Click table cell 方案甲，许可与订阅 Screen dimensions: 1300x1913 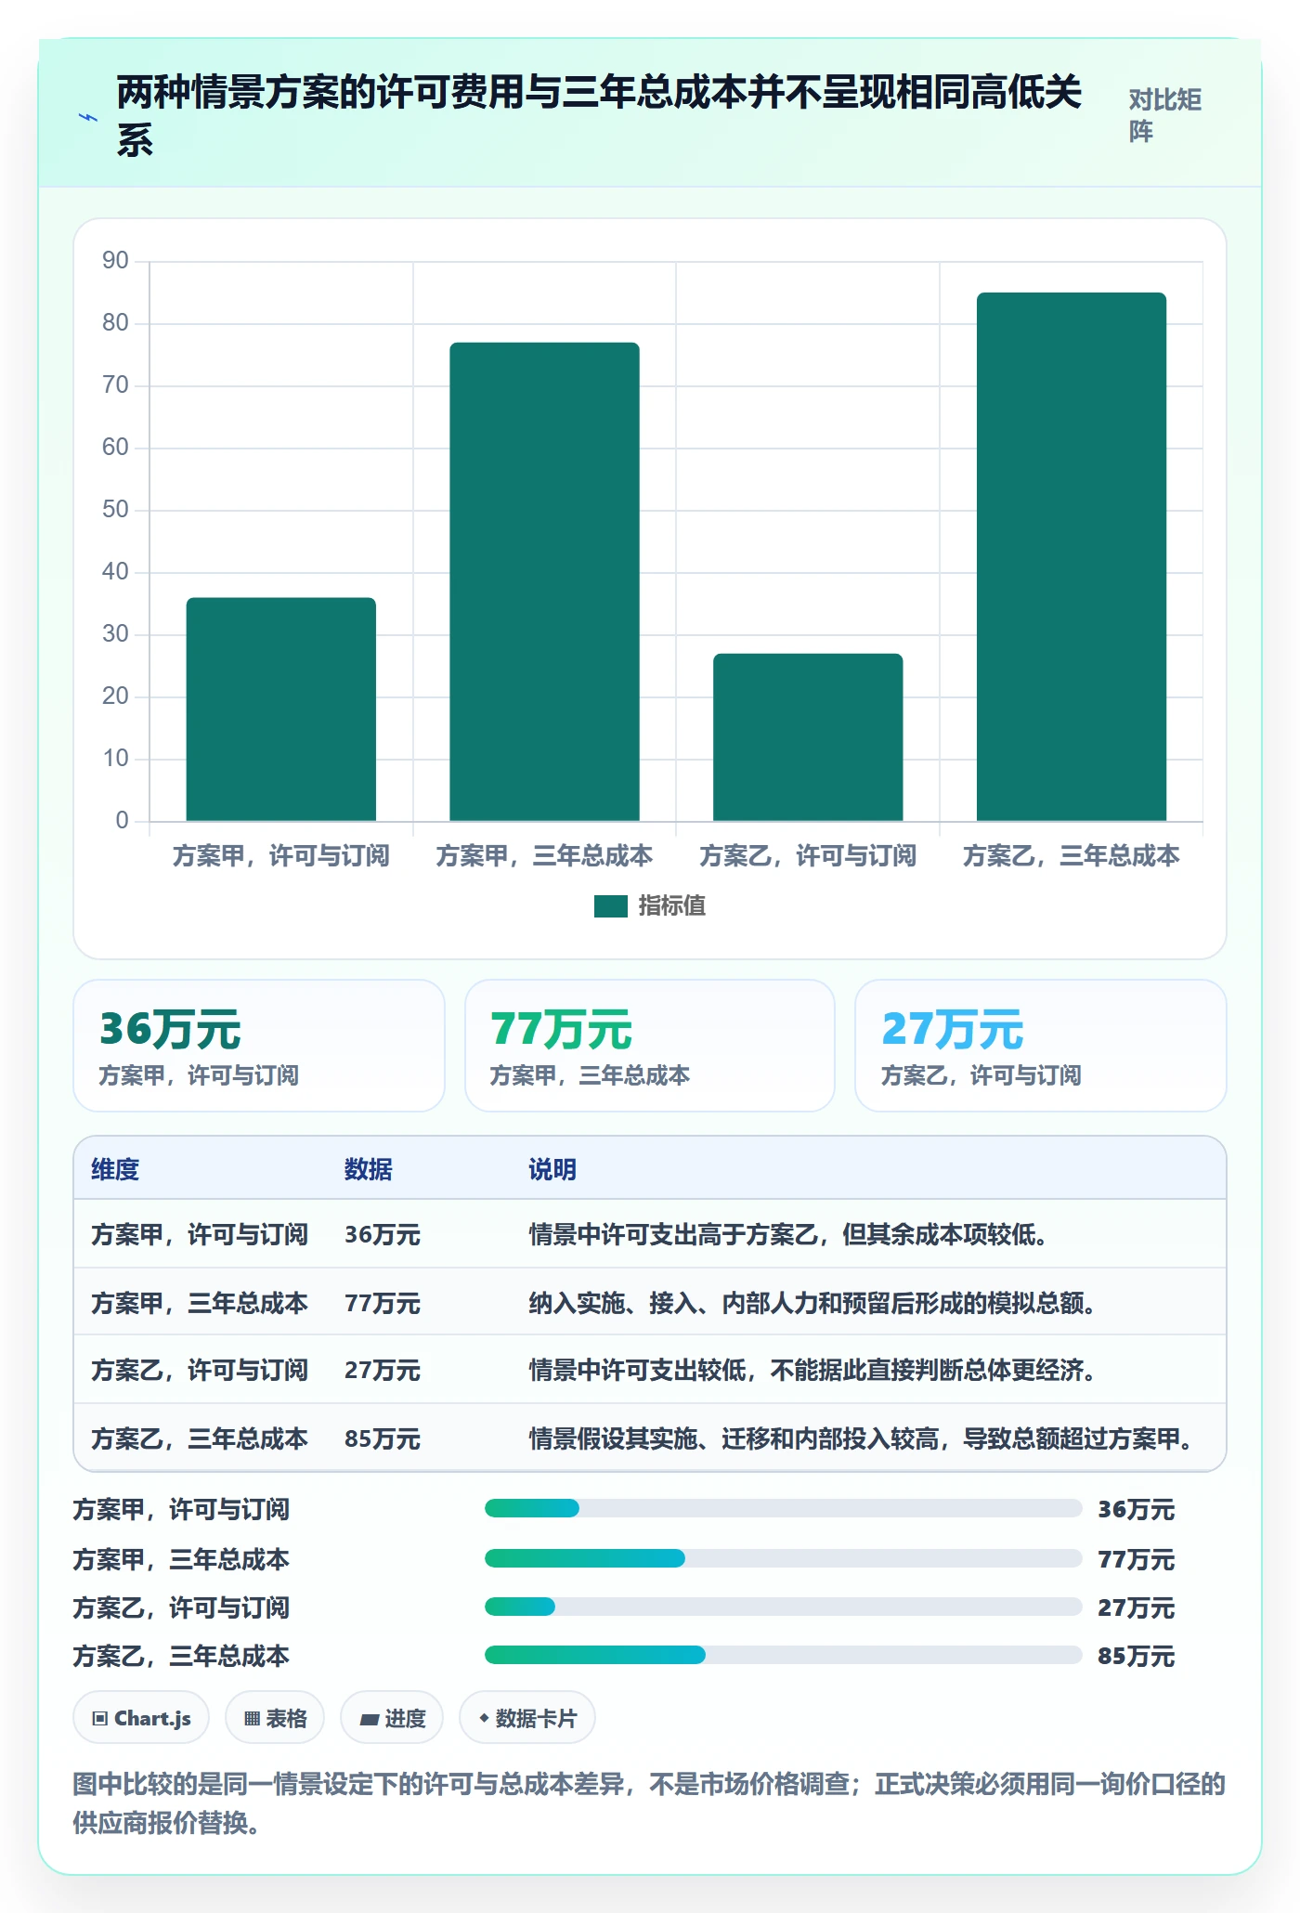tap(200, 1234)
